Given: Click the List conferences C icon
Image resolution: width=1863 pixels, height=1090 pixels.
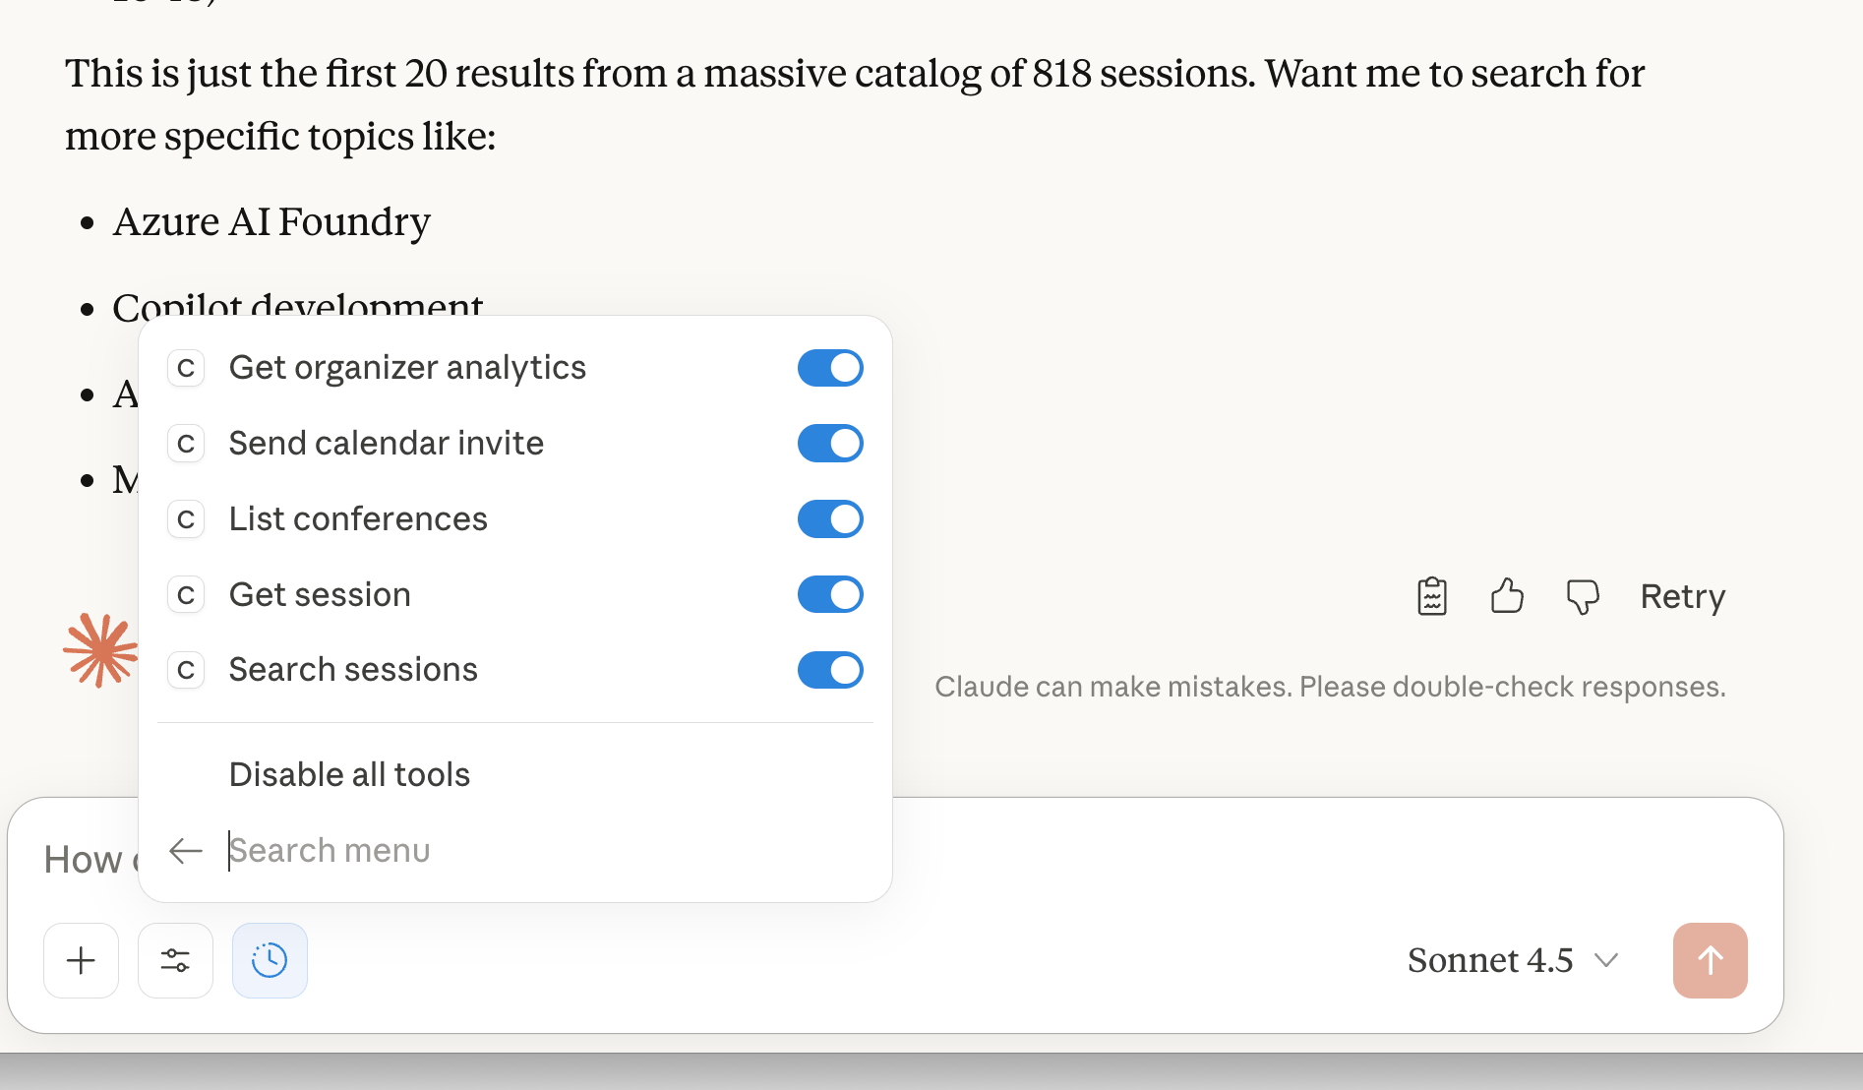Looking at the screenshot, I should pyautogui.click(x=186, y=519).
